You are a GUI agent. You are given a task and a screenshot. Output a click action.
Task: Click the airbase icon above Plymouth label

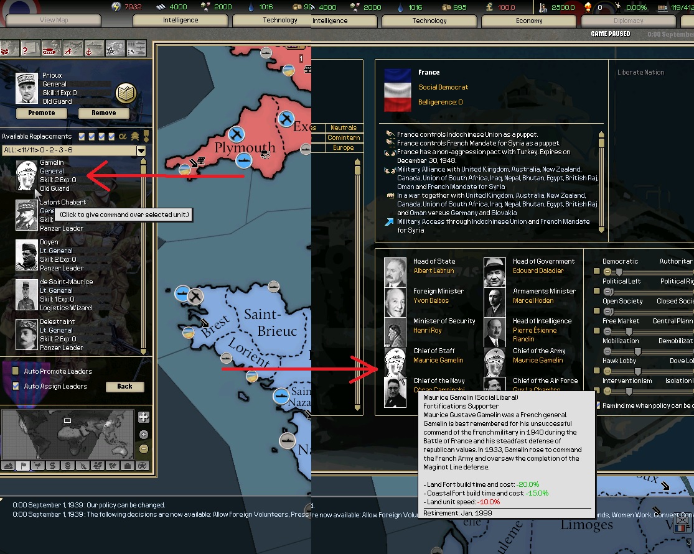pyautogui.click(x=237, y=134)
